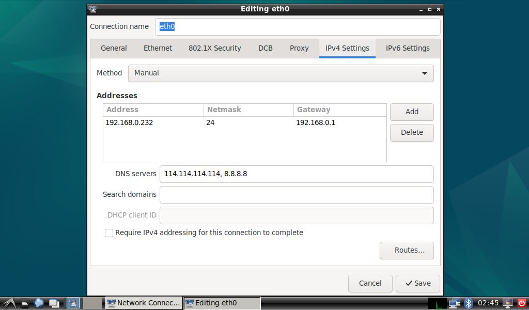Save the eth0 connection settings
Image resolution: width=529 pixels, height=310 pixels.
click(x=418, y=283)
